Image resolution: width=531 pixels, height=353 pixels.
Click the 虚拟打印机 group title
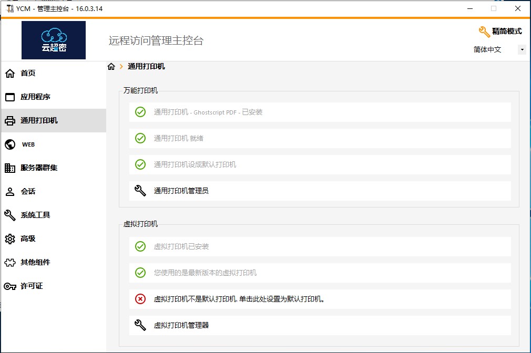pos(140,224)
